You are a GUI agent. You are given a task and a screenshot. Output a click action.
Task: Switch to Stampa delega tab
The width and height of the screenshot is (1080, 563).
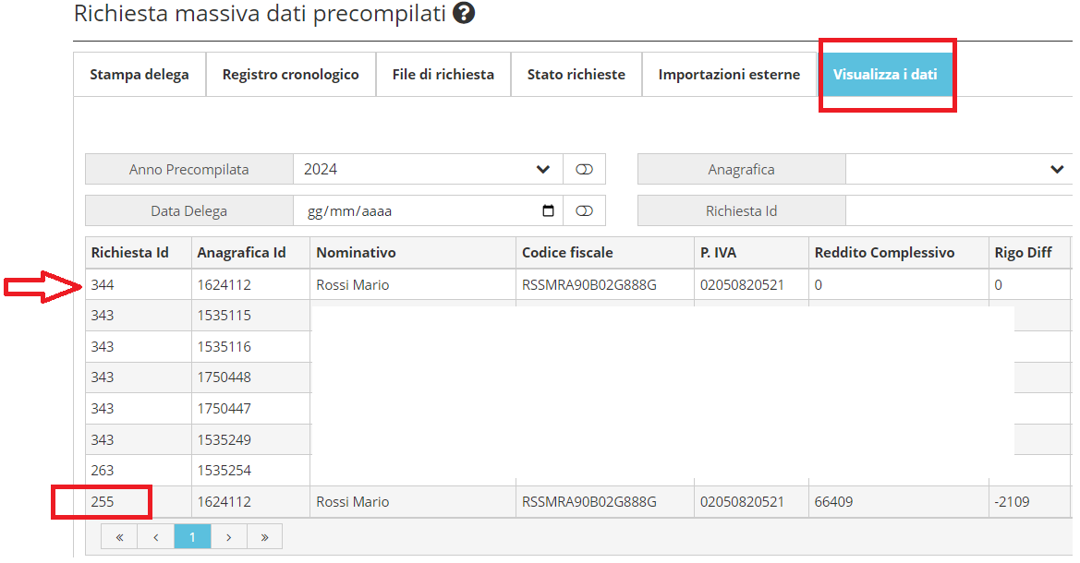point(140,75)
